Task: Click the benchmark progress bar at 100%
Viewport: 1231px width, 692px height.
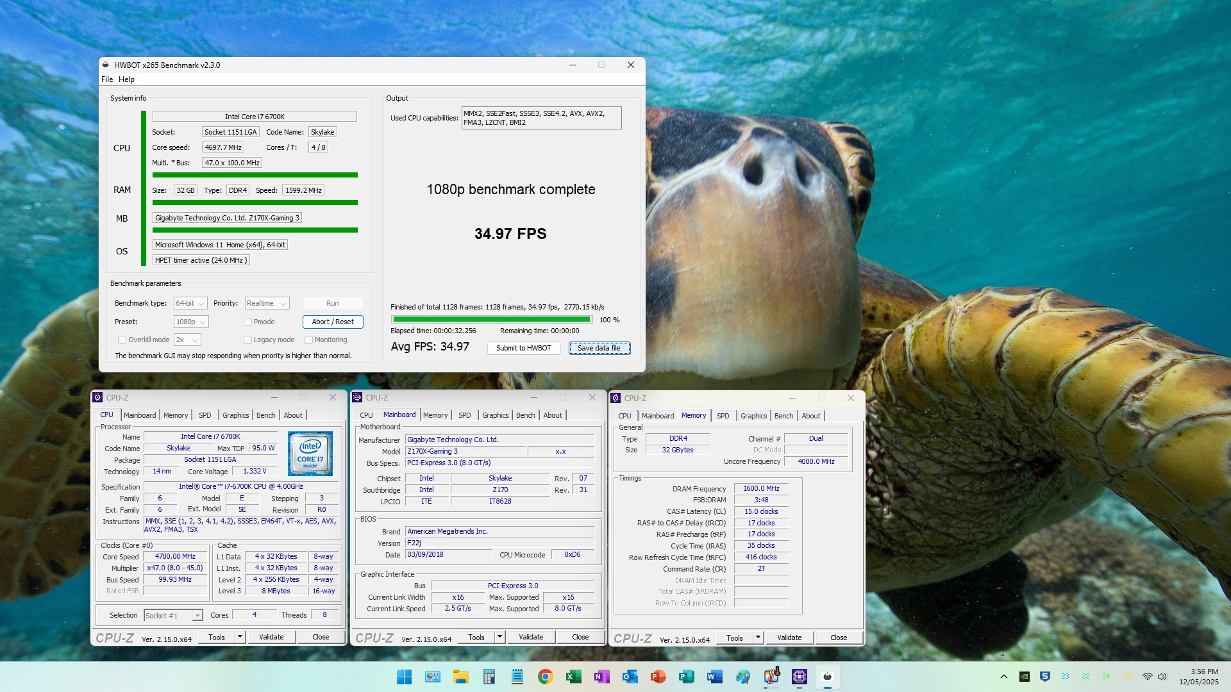Action: coord(492,319)
